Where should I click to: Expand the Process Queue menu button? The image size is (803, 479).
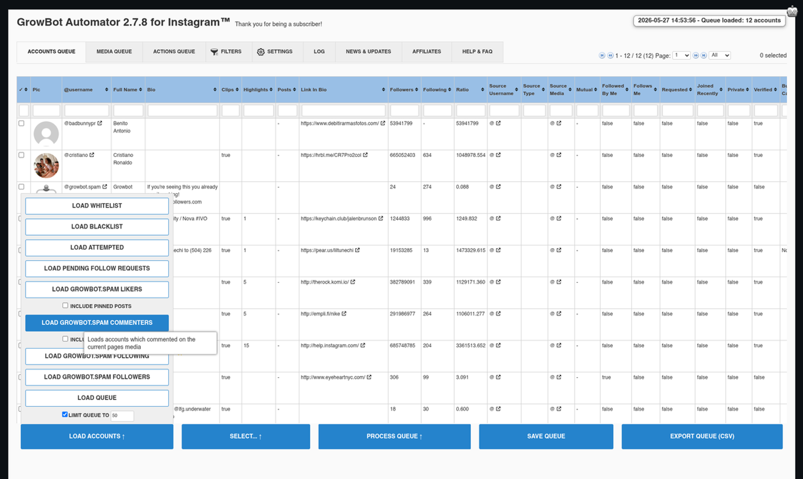(x=394, y=436)
